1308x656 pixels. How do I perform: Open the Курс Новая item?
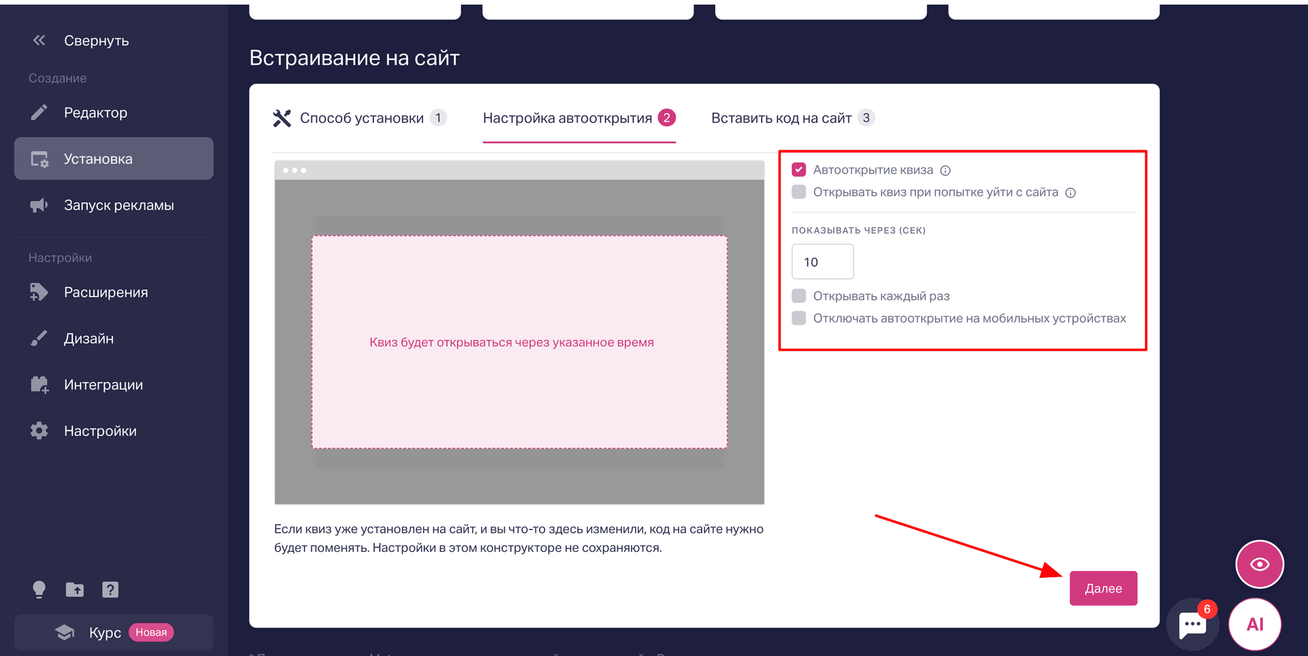114,632
